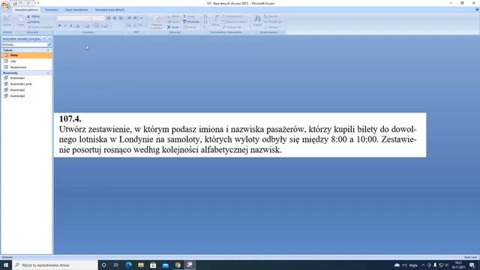Screen dimensions: 480x270
Task: Select Bilety table in navigation pane
Action: pyautogui.click(x=27, y=55)
